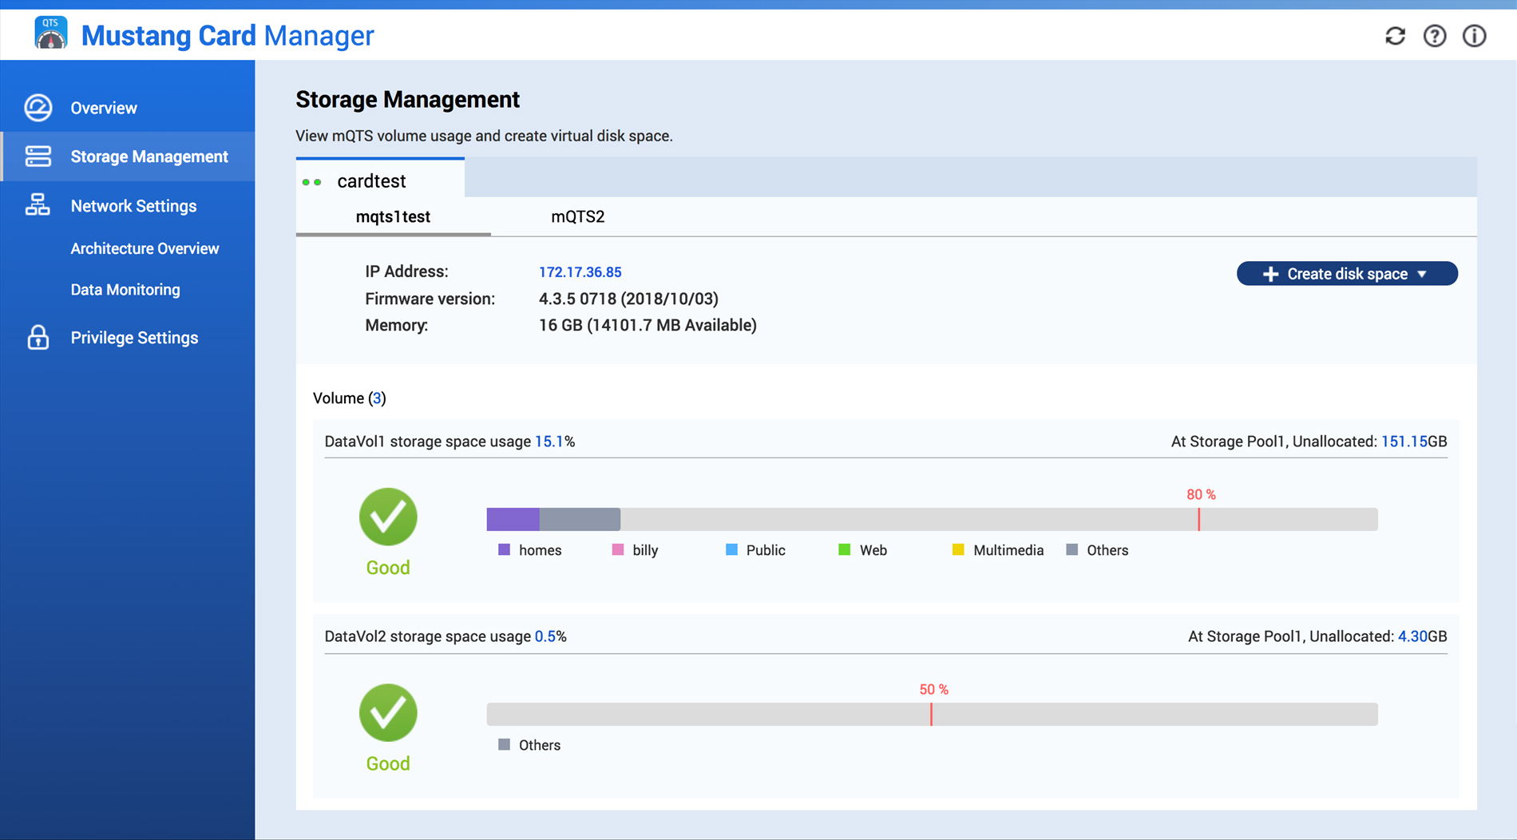
Task: Go to Architecture Overview
Action: [x=145, y=248]
